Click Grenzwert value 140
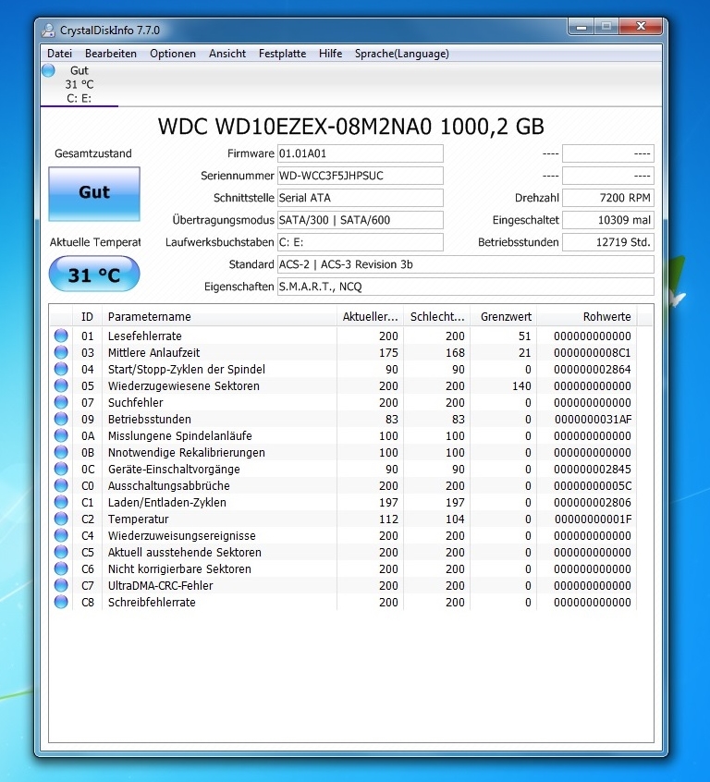This screenshot has width=710, height=782. point(521,386)
